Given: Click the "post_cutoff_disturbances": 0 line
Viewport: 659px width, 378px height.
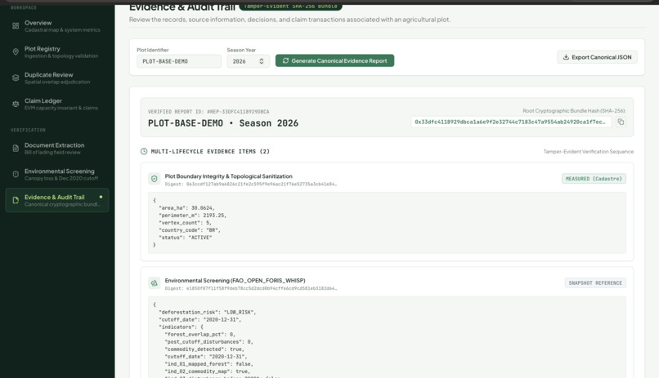Looking at the screenshot, I should pyautogui.click(x=208, y=342).
